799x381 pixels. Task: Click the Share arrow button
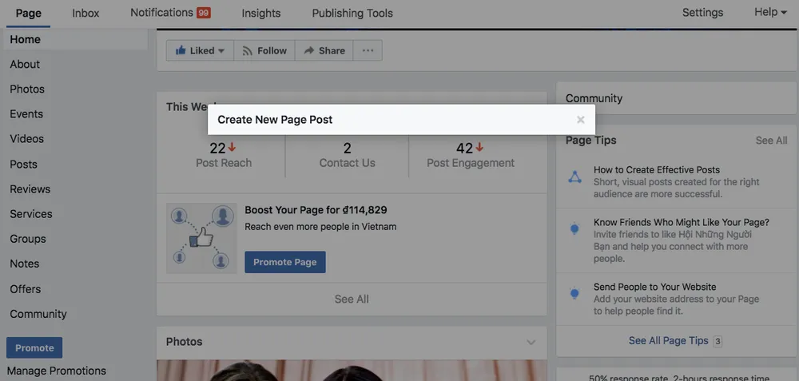(x=324, y=50)
